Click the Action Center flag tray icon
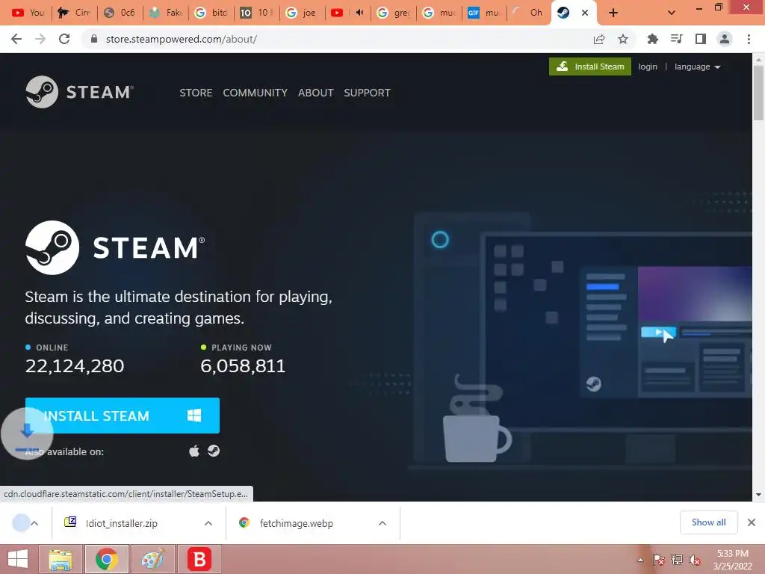This screenshot has width=765, height=574. 659,560
